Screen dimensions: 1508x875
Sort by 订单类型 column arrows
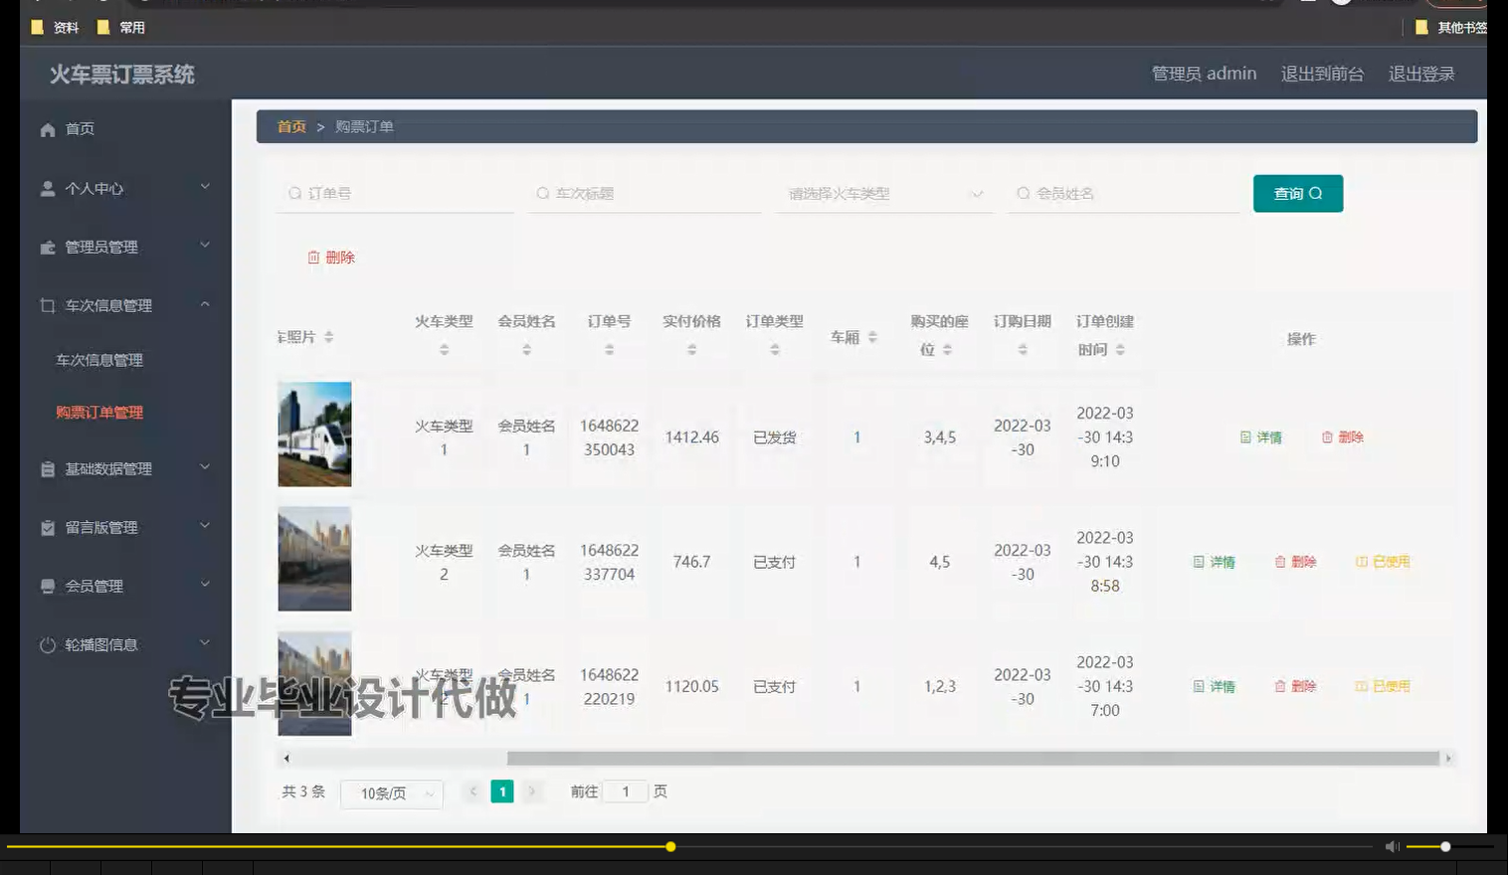coord(774,350)
